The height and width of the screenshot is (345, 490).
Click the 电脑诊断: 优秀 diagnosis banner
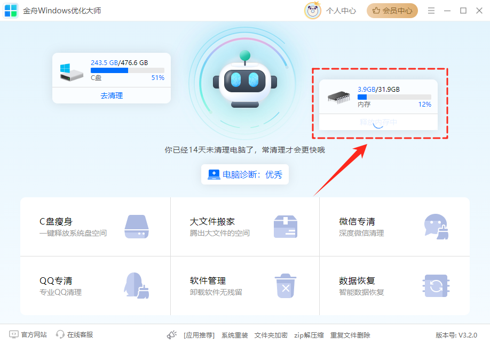pyautogui.click(x=245, y=174)
